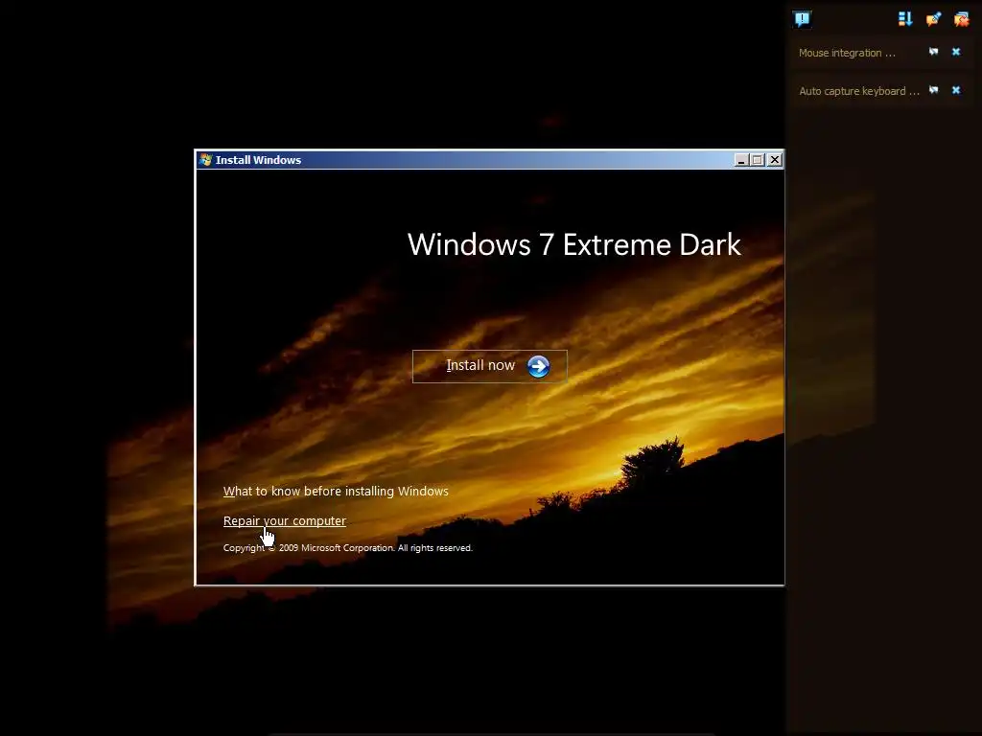Close the Install Windows dialog

(775, 160)
